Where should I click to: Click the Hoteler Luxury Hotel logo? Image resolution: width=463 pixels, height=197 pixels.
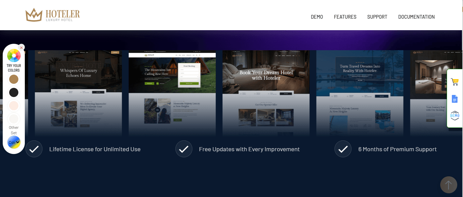click(x=52, y=15)
